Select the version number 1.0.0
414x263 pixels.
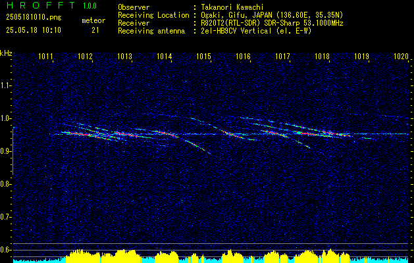point(90,6)
